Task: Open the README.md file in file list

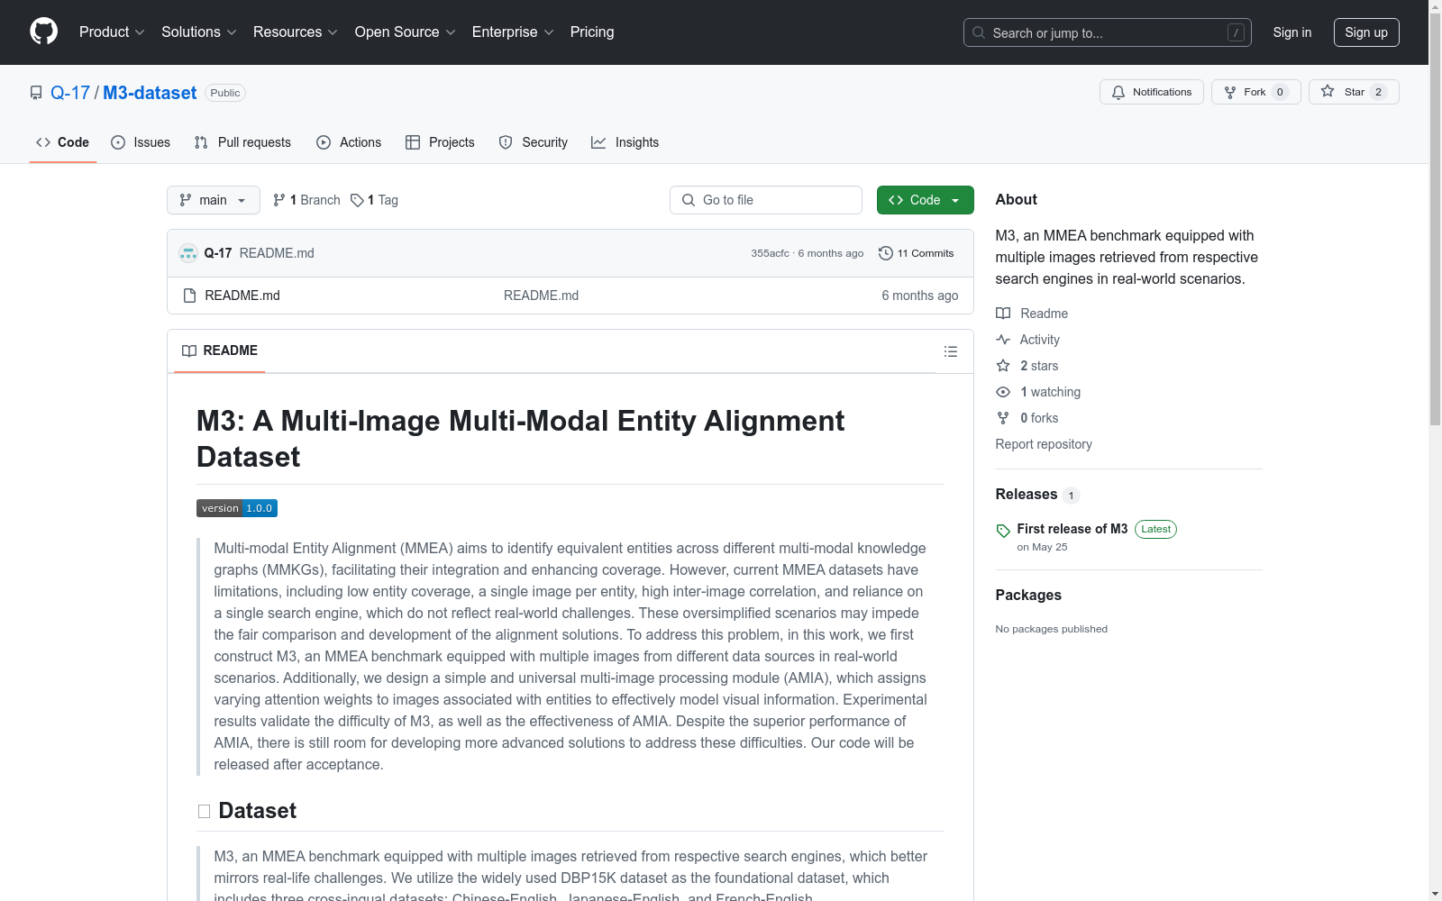Action: click(x=242, y=296)
